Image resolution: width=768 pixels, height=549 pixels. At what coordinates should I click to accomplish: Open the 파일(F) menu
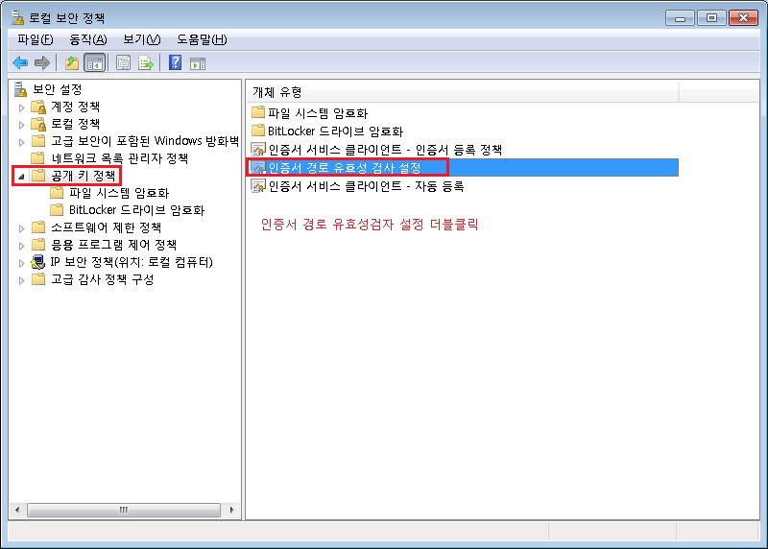pyautogui.click(x=36, y=39)
